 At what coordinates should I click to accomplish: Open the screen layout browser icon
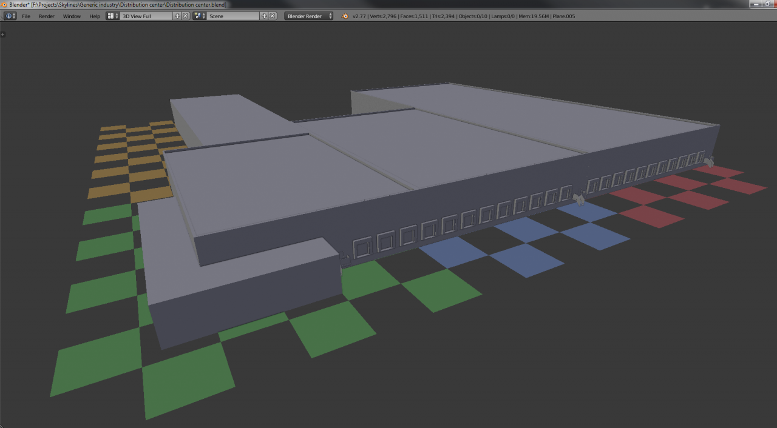pyautogui.click(x=113, y=16)
